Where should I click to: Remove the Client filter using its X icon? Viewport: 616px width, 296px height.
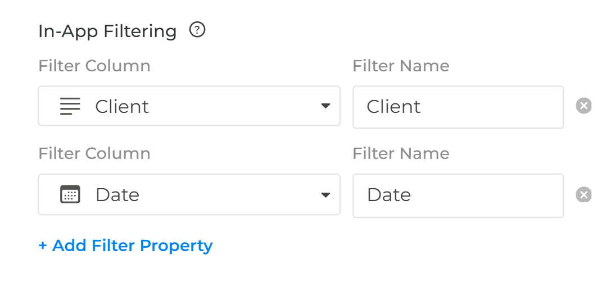point(584,106)
